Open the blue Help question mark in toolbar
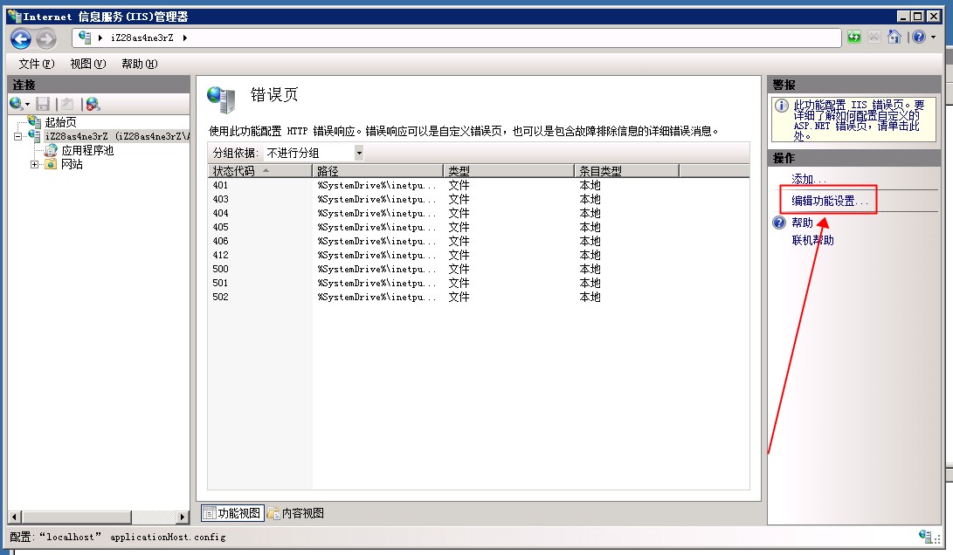Viewport: 953px width, 555px height. coord(918,38)
